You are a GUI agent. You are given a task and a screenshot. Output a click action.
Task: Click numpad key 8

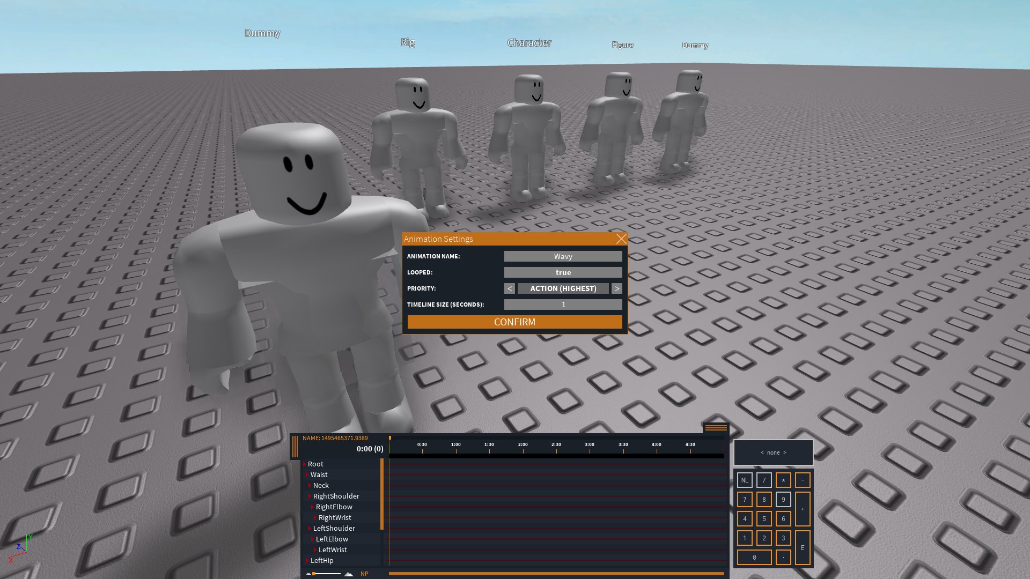point(764,500)
